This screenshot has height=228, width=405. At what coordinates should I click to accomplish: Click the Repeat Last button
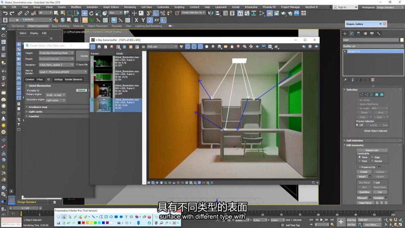click(x=372, y=150)
